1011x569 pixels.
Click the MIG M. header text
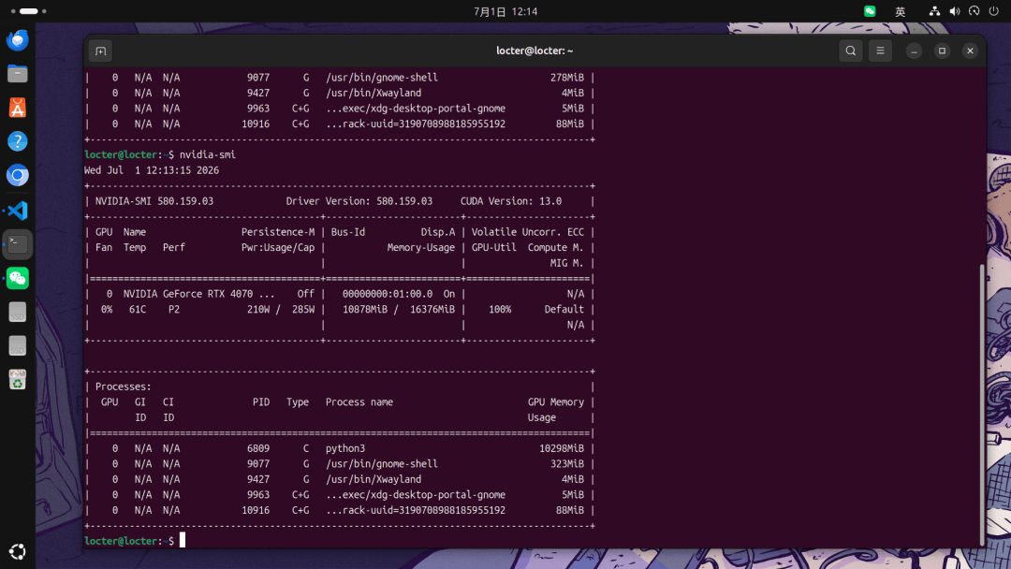(x=566, y=263)
